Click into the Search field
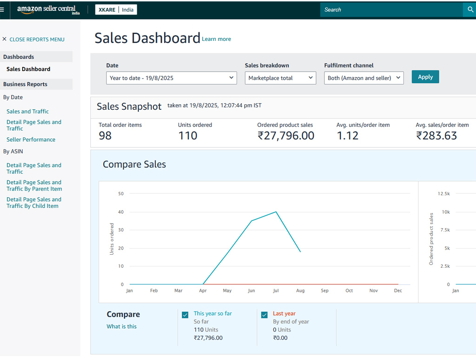476x357 pixels. 391,10
